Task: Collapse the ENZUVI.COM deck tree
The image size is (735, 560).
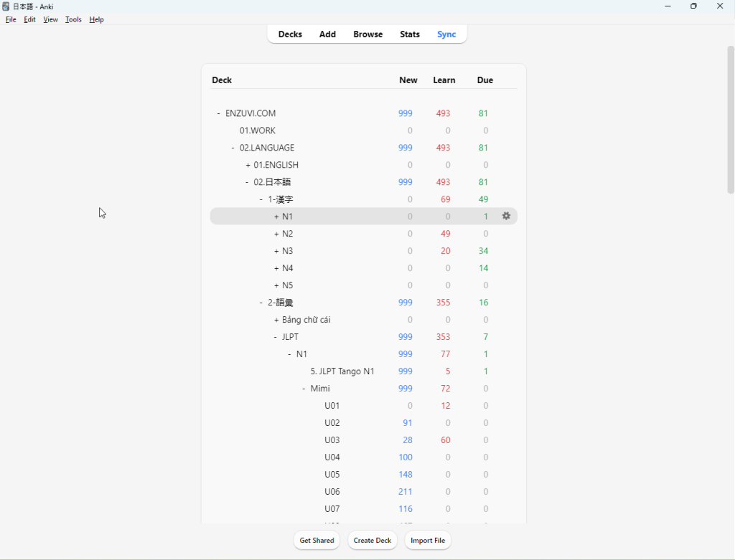Action: tap(218, 113)
